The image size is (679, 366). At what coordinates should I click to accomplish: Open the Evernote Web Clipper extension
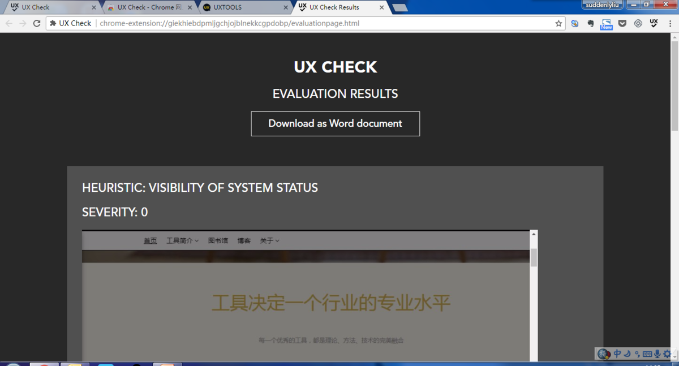(590, 23)
